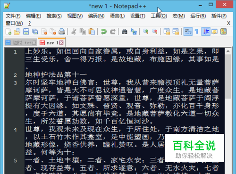Viewport: 236px width, 174px height.
Task: Zoom in using magnifier icon
Action: 146,32
